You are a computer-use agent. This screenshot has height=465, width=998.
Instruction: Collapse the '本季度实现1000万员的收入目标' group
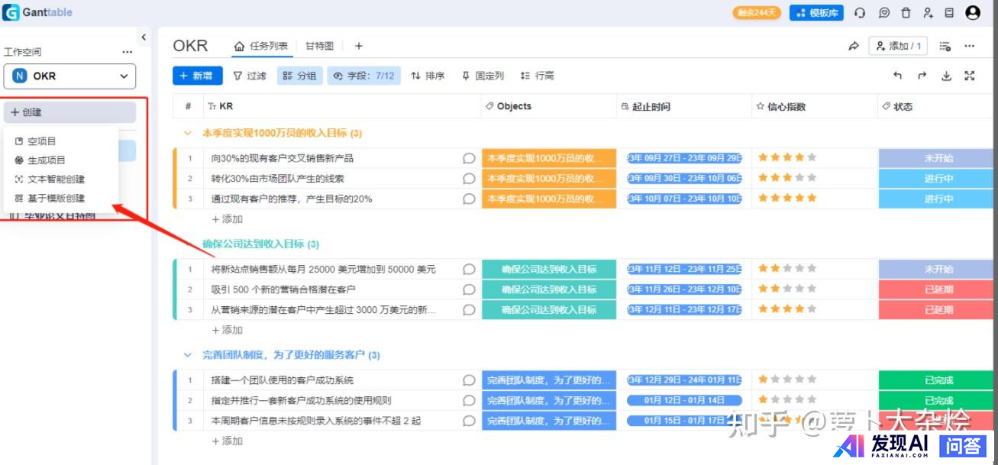click(188, 133)
